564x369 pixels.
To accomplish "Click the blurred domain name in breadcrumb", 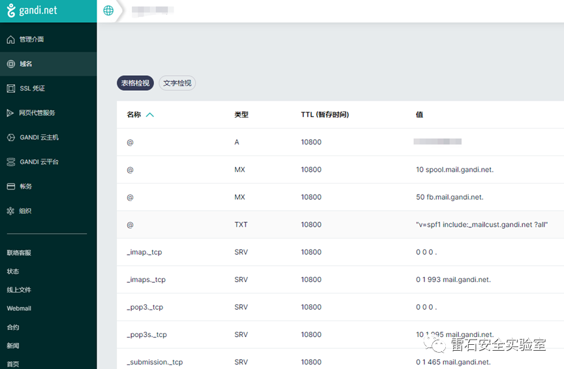I will tap(153, 10).
